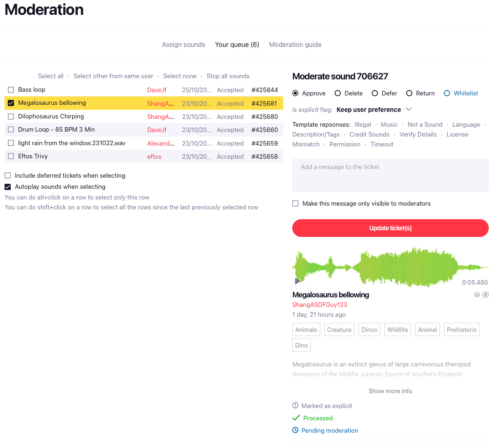Click the Creative Commons zero license icon

pyautogui.click(x=485, y=295)
